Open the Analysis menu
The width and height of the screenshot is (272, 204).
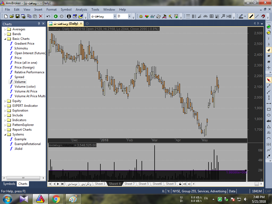tap(81, 10)
